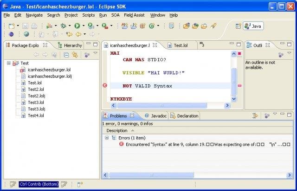Click the Forward navigation arrow icon
Image resolution: width=297 pixels, height=191 pixels.
92,34
